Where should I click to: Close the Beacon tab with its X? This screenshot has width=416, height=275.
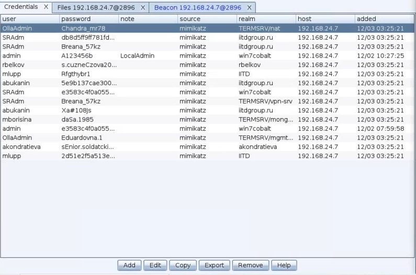tap(249, 8)
